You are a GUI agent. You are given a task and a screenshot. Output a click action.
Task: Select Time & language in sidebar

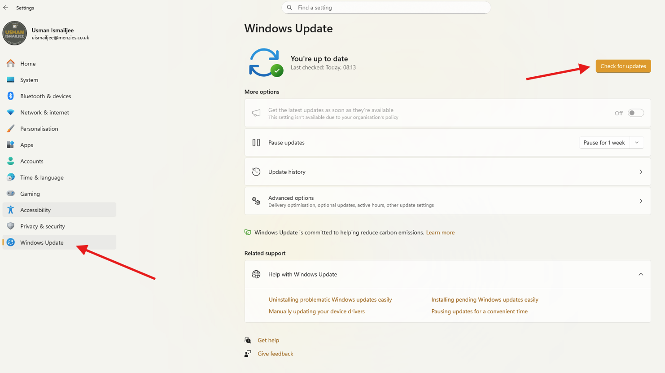[x=42, y=177]
